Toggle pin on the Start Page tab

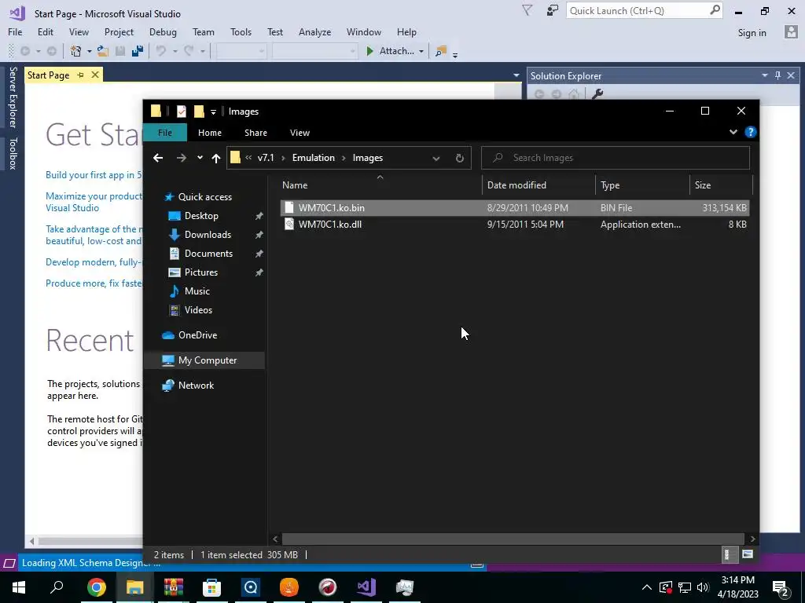pyautogui.click(x=81, y=75)
